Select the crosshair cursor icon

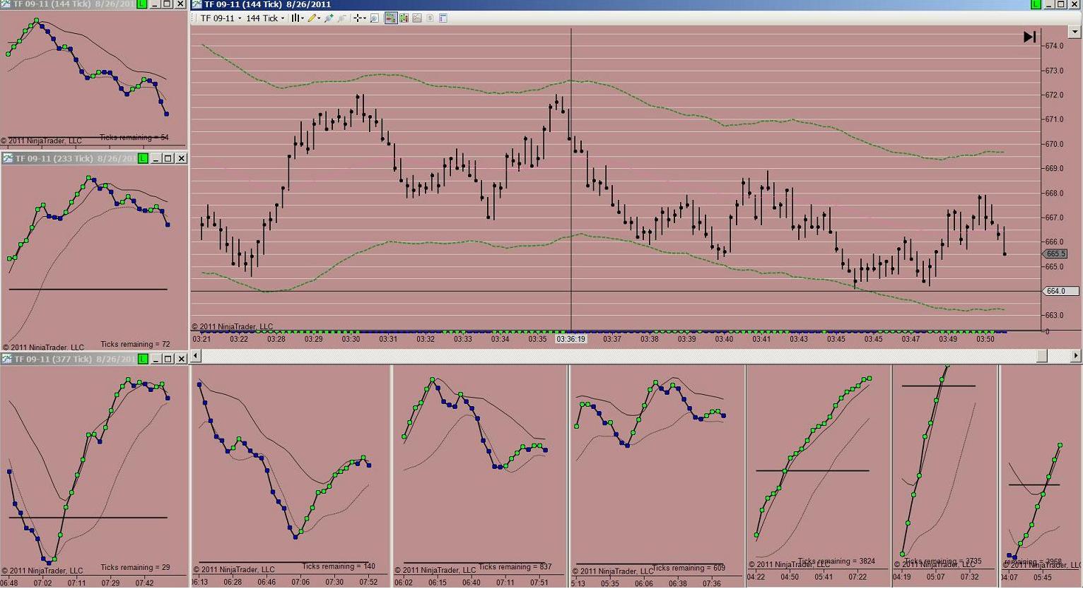click(x=358, y=18)
